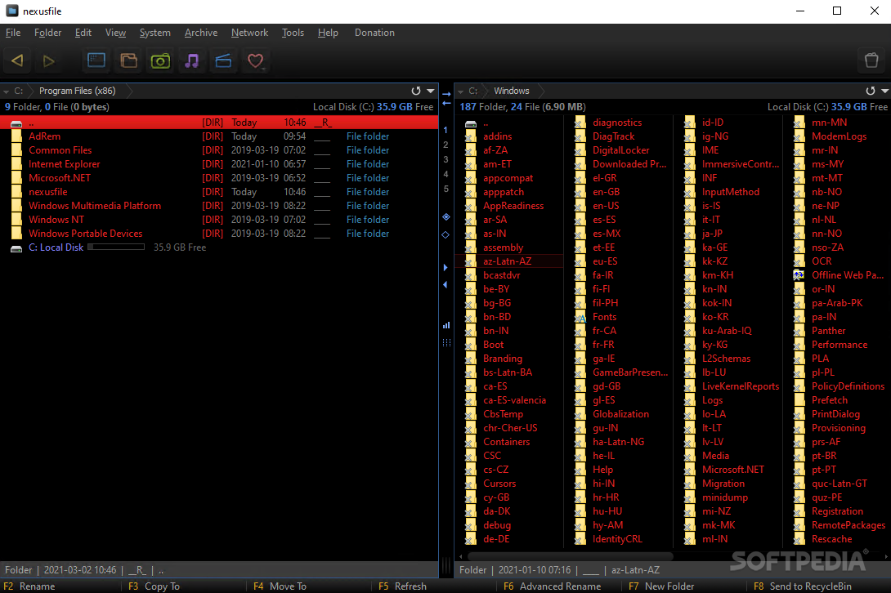Open the Folder menu
Screen dimensions: 891x593
47,33
